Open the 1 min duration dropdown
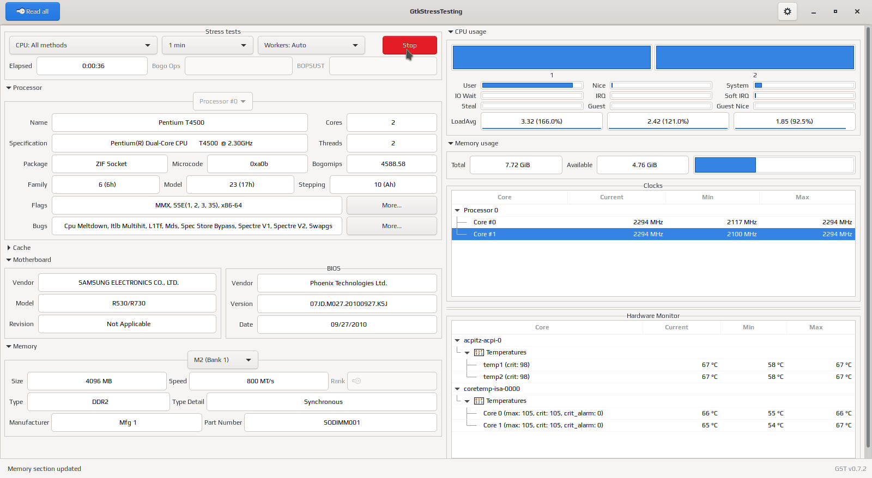This screenshot has width=872, height=478. [x=208, y=45]
